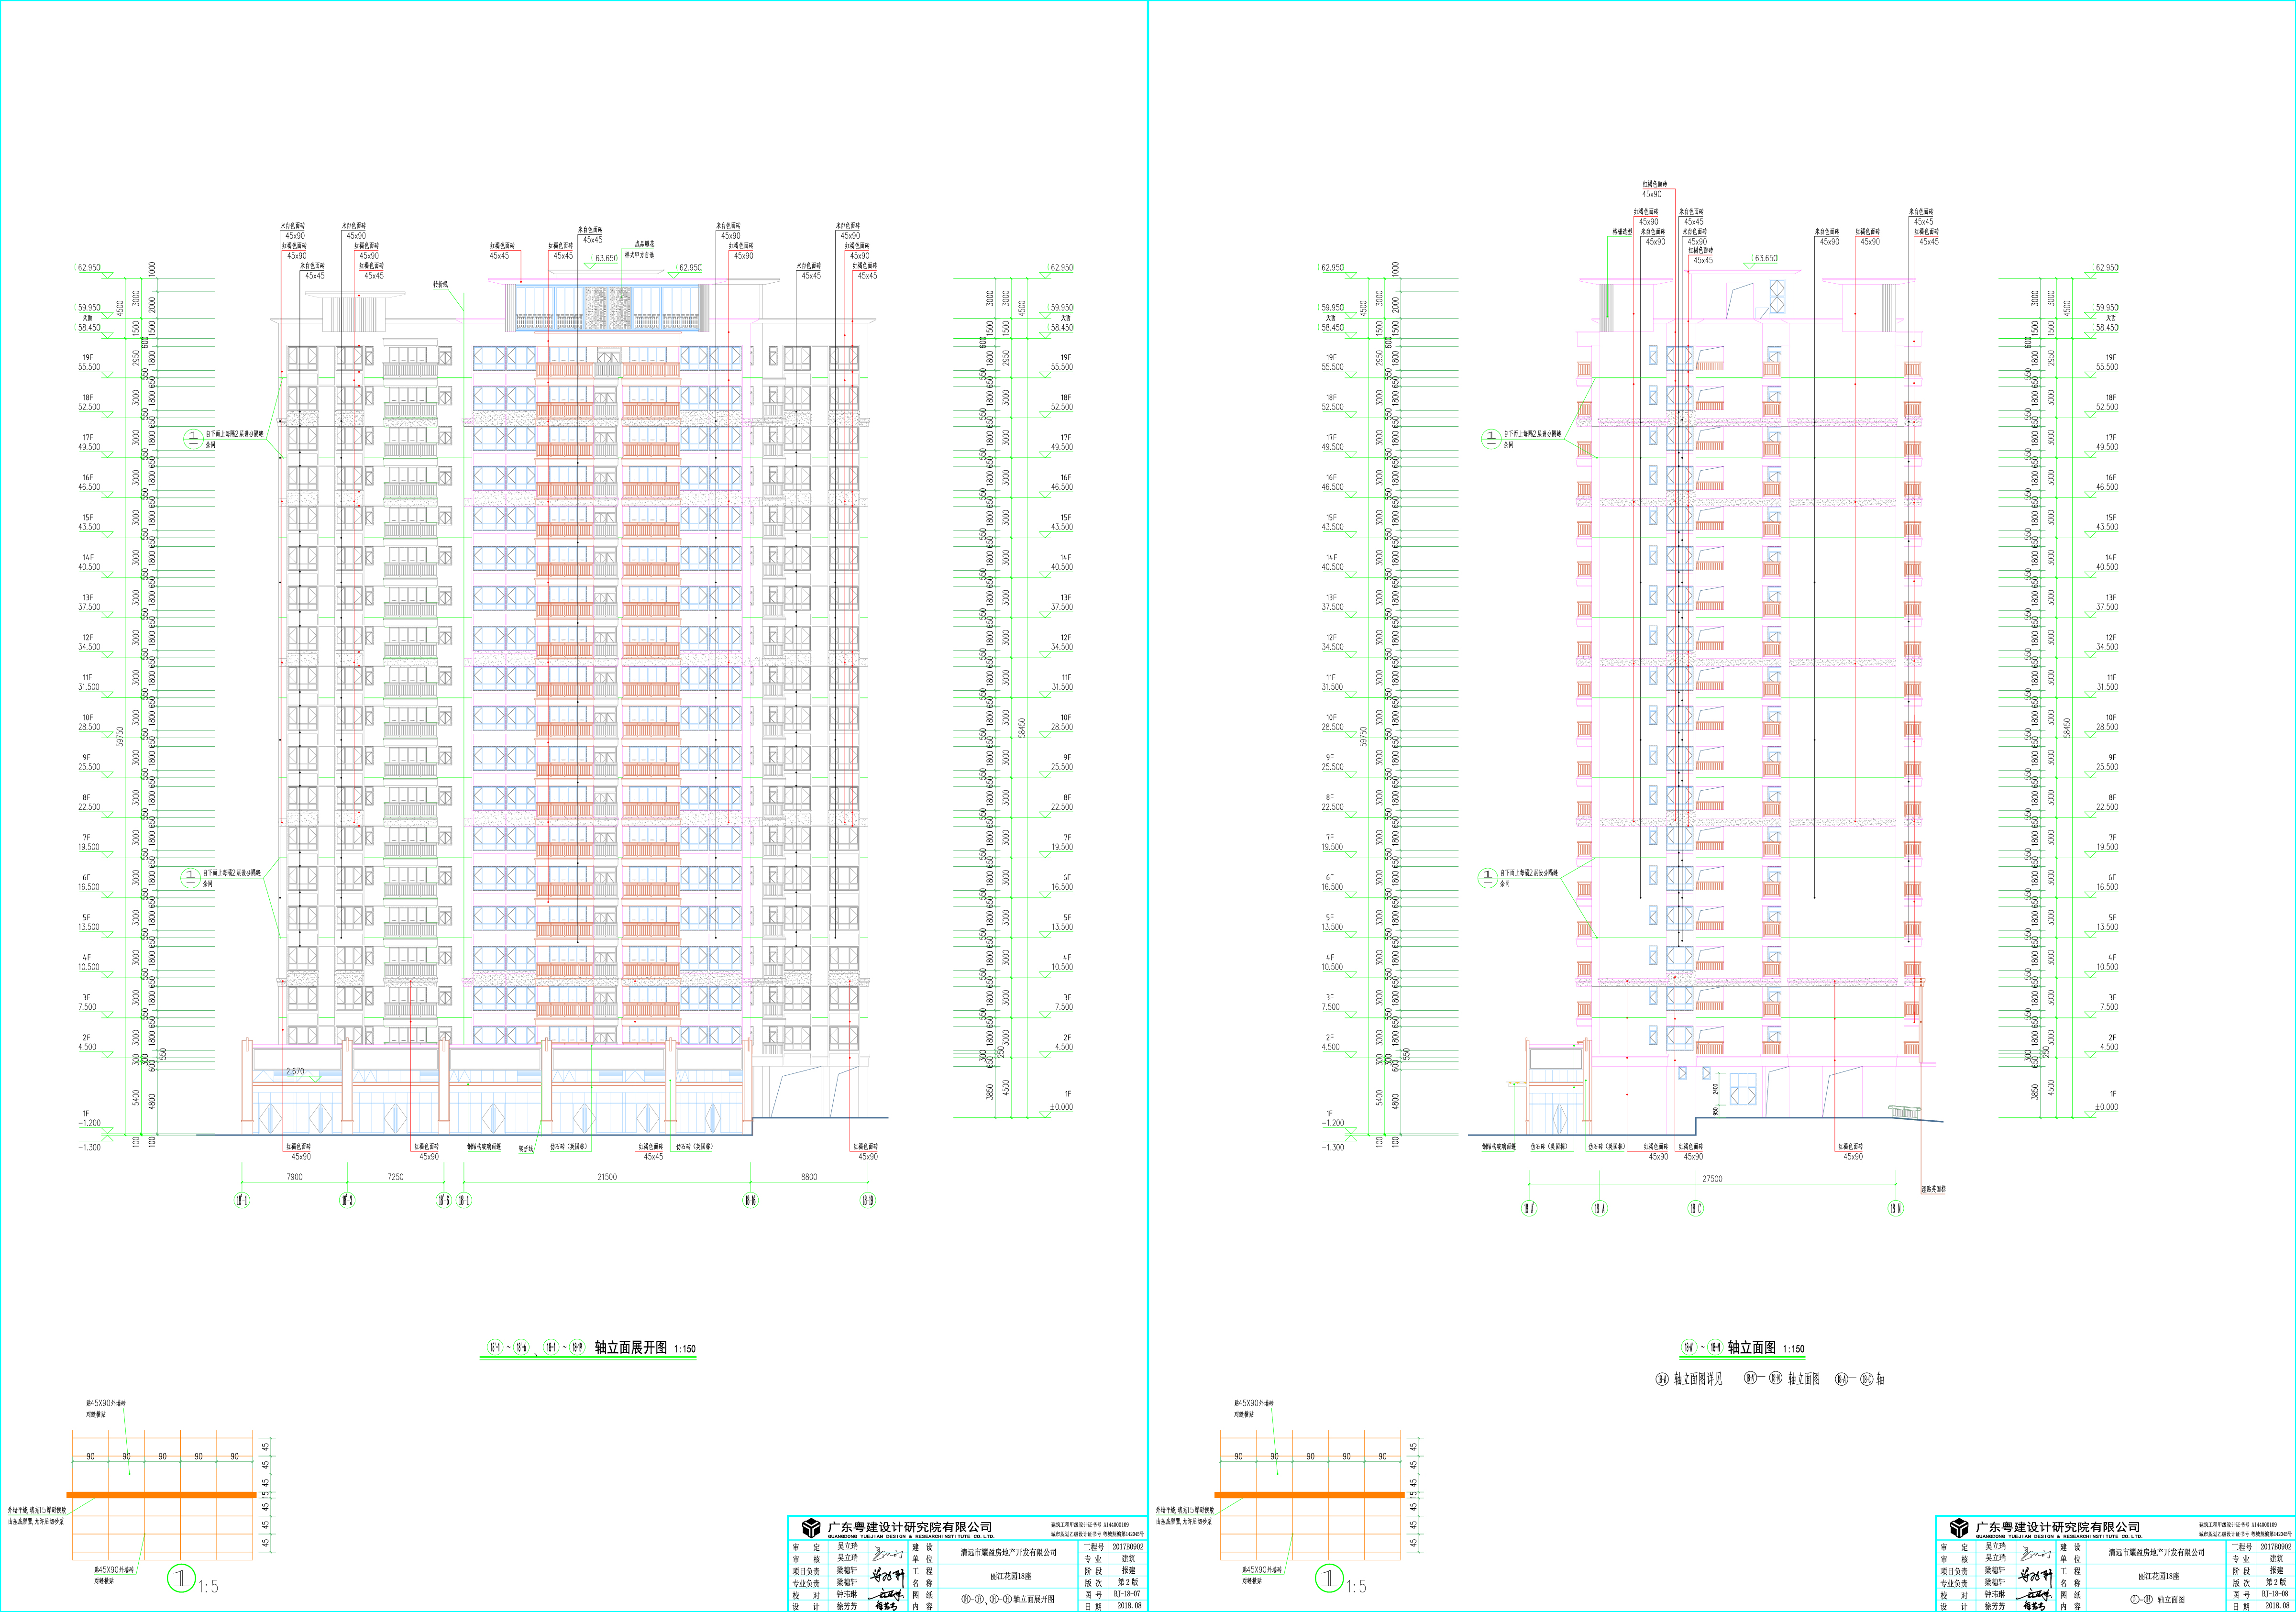Select dimension '7250' below left elevation
Screen dimensions: 2296x1612
coord(396,1177)
